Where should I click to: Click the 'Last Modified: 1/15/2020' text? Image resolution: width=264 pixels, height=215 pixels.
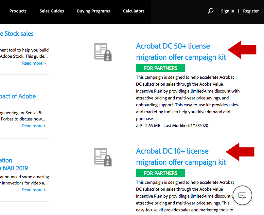pyautogui.click(x=186, y=125)
